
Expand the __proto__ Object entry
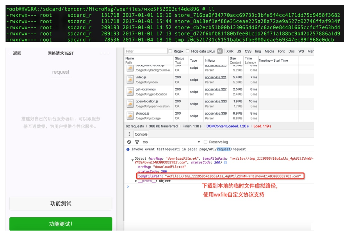[x=136, y=181]
